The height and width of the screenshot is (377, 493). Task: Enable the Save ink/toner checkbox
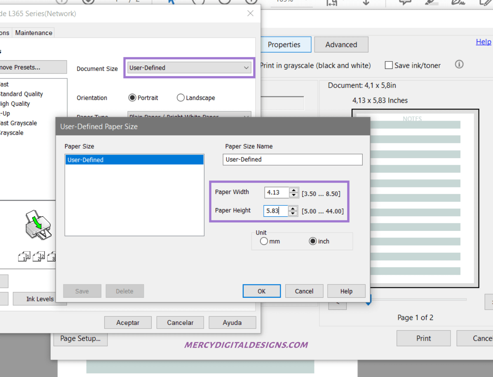(x=388, y=65)
